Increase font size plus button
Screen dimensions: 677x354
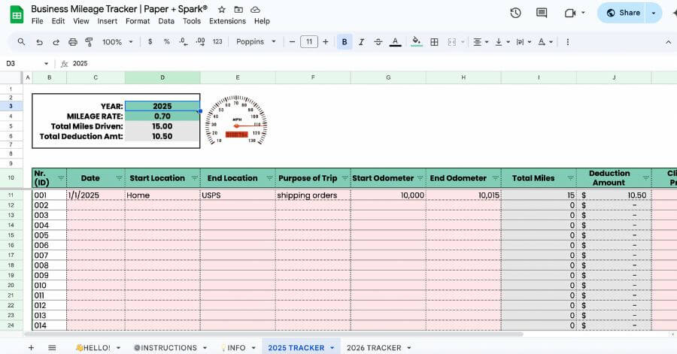click(326, 42)
